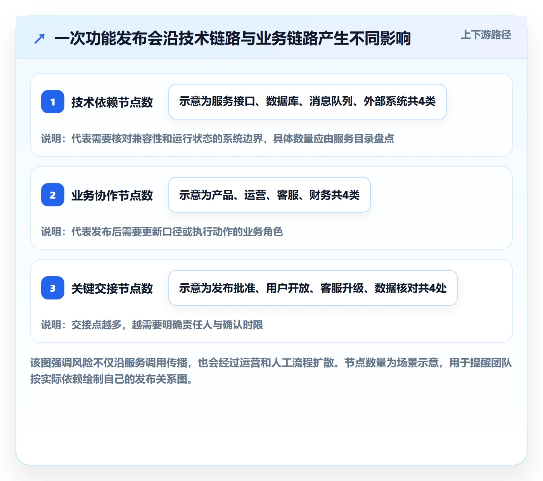The height and width of the screenshot is (481, 543).
Task: Click the number 3 badge
Action: 53,288
